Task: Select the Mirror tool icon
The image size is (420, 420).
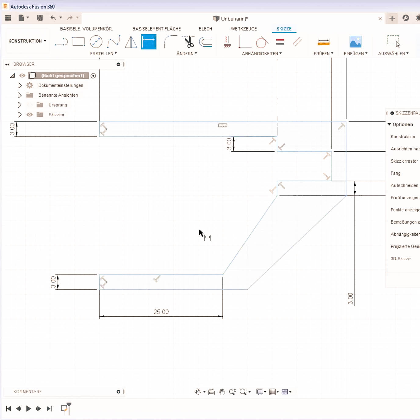Action: [x=131, y=42]
